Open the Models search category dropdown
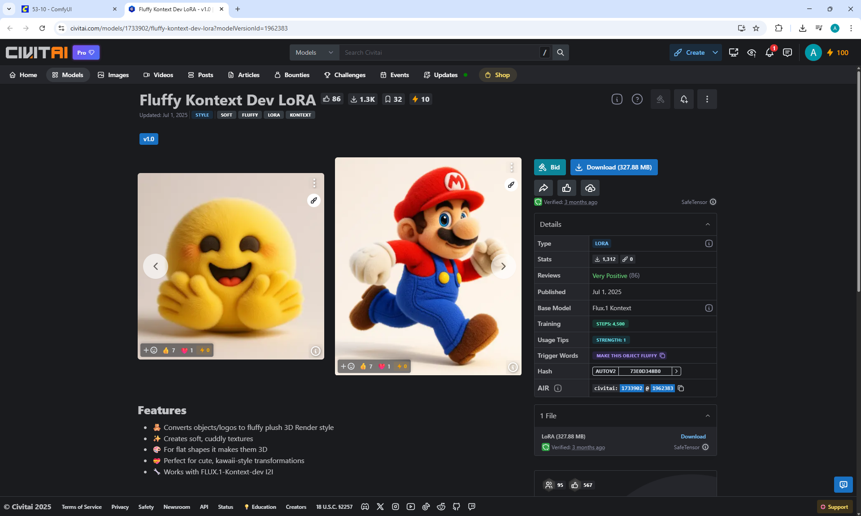Viewport: 861px width, 516px height. coord(314,52)
